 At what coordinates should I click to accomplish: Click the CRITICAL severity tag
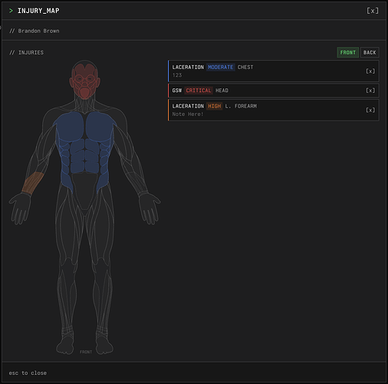(x=199, y=91)
